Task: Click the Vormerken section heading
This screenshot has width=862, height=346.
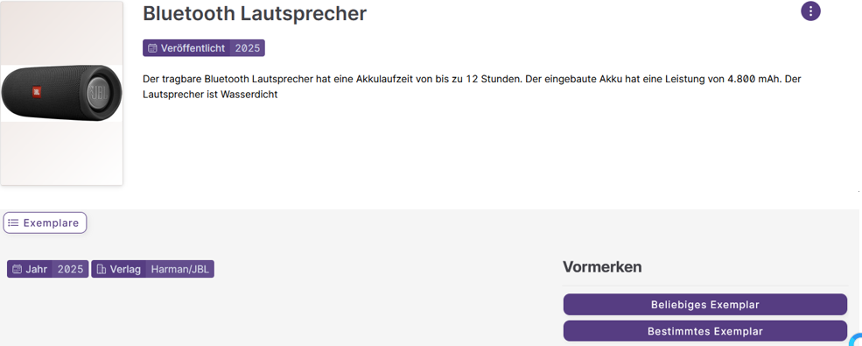Action: (602, 267)
